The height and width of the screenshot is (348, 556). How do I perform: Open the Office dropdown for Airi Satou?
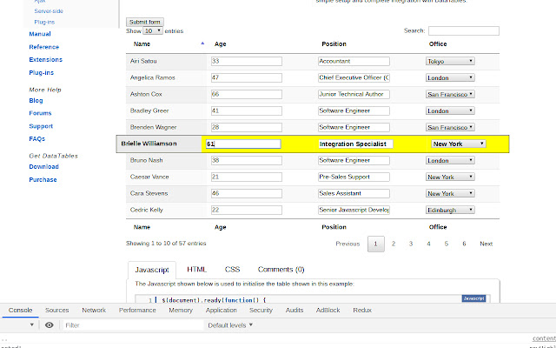point(450,61)
